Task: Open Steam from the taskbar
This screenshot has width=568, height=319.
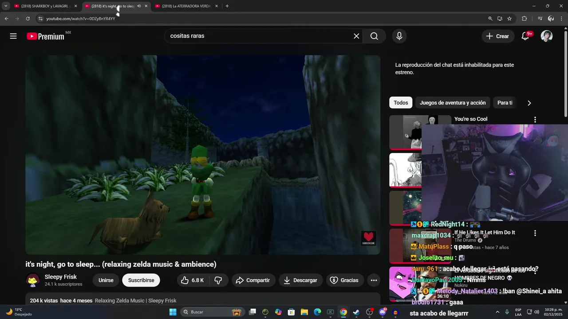Action: (x=356, y=312)
